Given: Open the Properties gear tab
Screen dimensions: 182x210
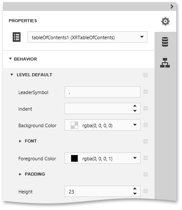Looking at the screenshot, I should pos(165,21).
